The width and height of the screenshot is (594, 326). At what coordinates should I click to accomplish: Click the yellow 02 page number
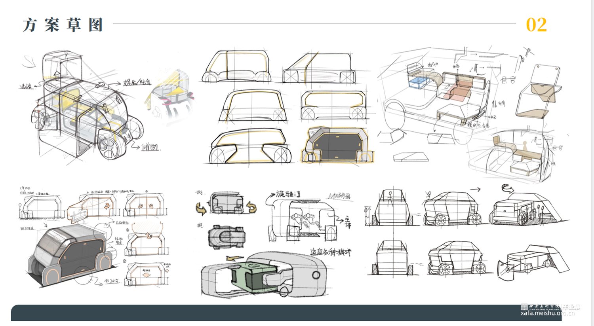coord(536,25)
